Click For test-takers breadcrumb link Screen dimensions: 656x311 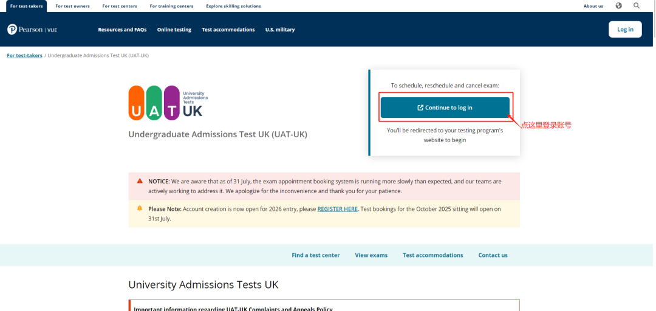(25, 55)
